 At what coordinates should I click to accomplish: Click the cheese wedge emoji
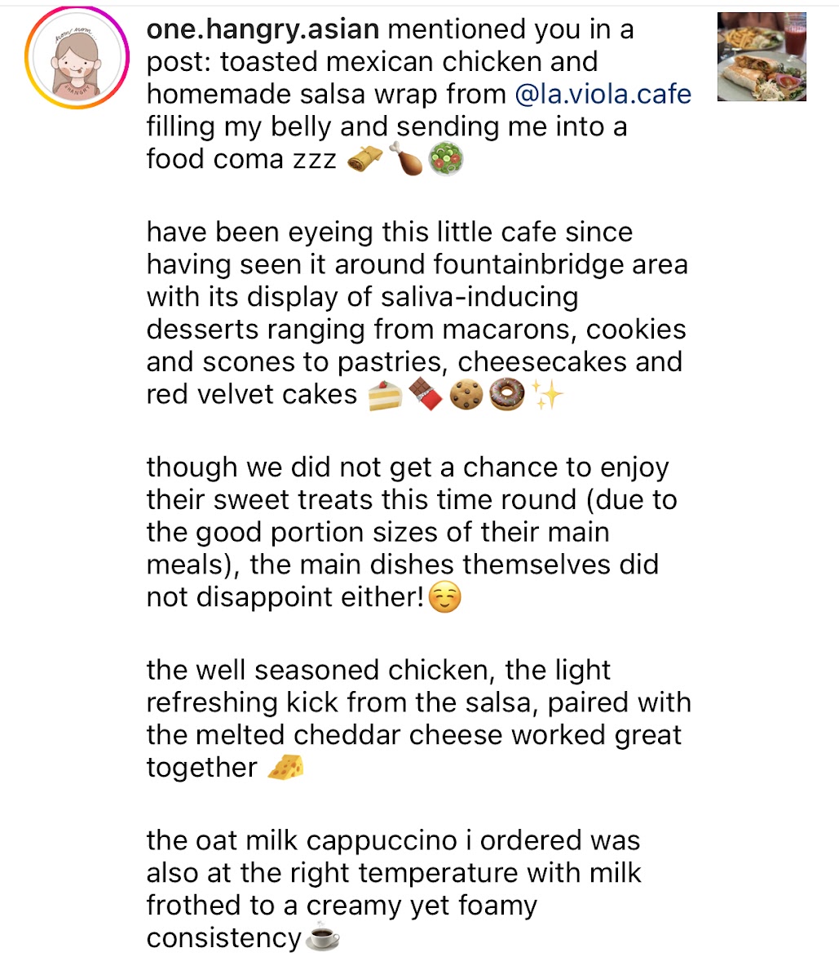point(285,768)
